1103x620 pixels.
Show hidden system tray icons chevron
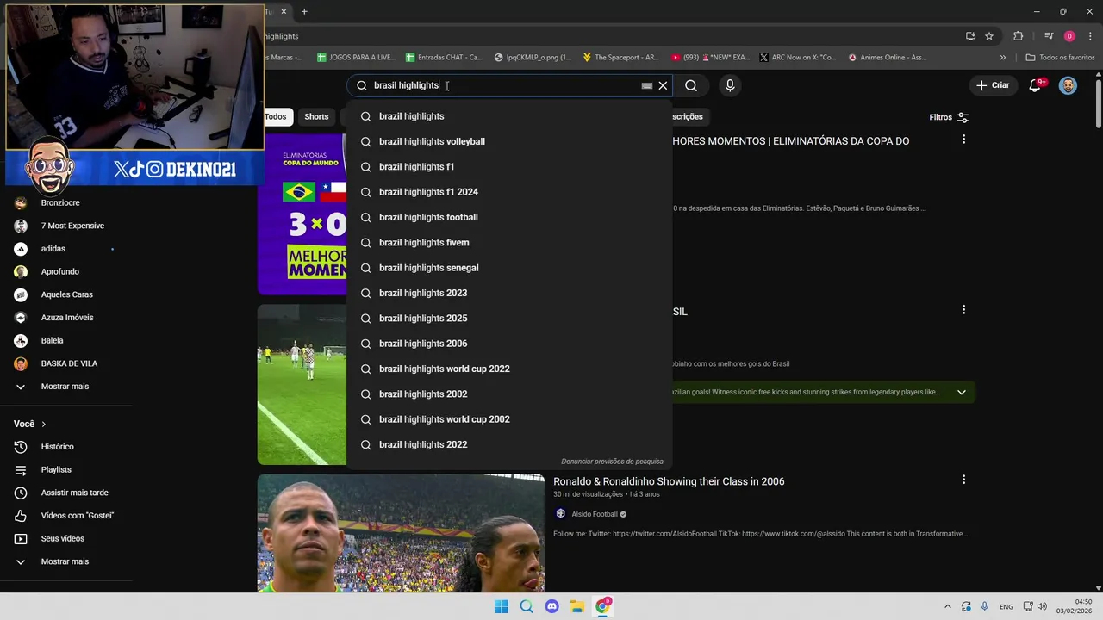pyautogui.click(x=948, y=606)
